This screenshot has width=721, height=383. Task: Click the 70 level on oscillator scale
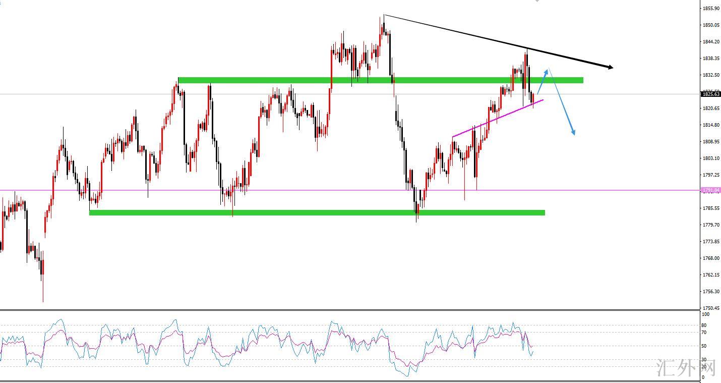[x=705, y=333]
